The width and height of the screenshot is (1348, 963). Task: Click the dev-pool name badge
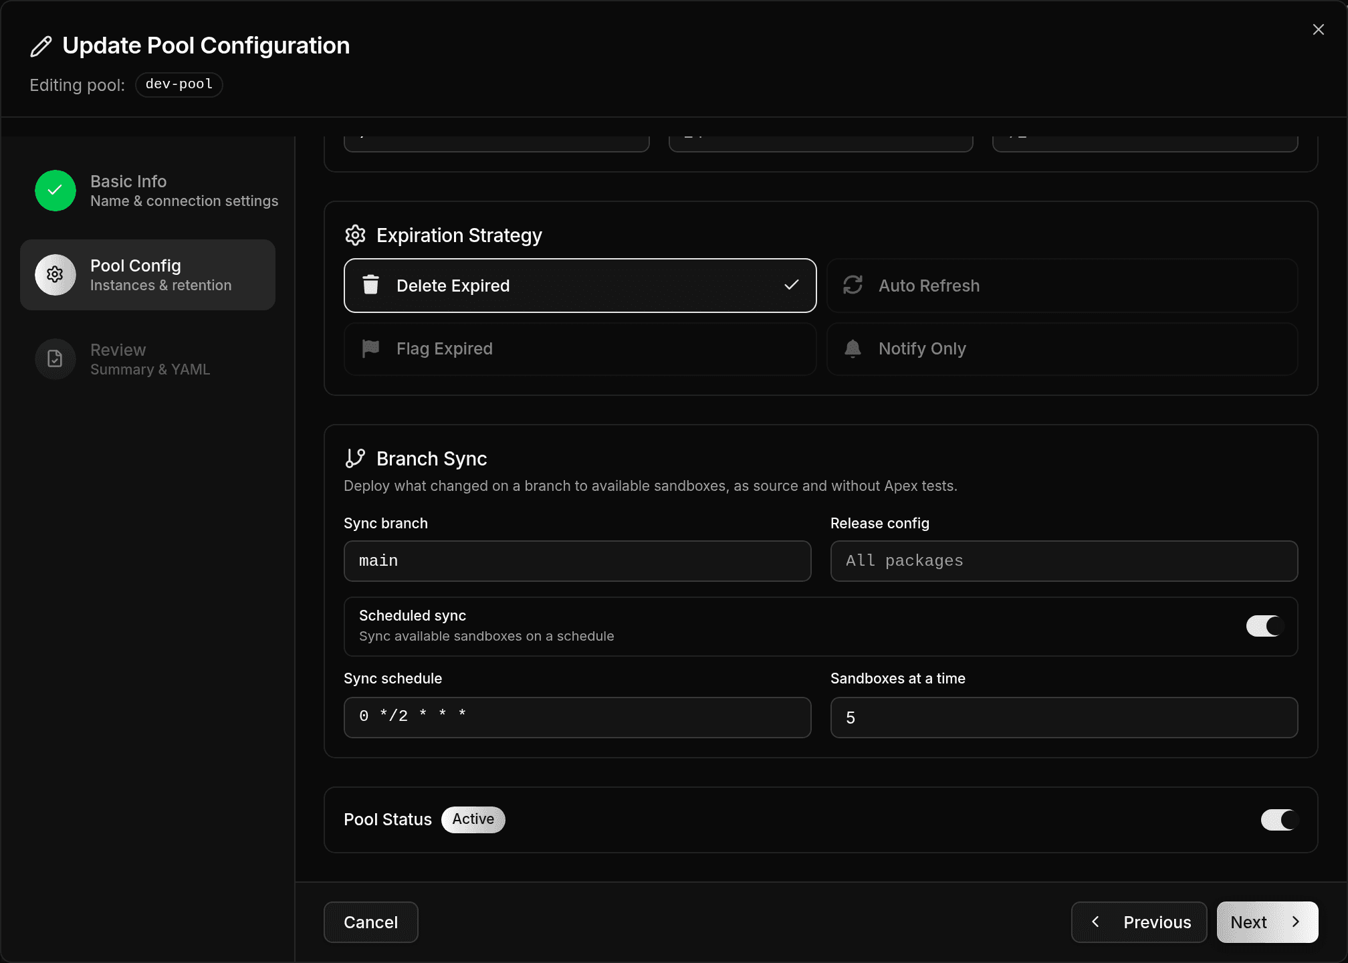179,85
